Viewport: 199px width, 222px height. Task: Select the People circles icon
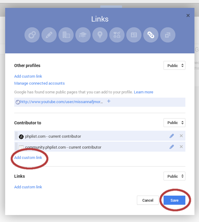[x=32, y=35]
